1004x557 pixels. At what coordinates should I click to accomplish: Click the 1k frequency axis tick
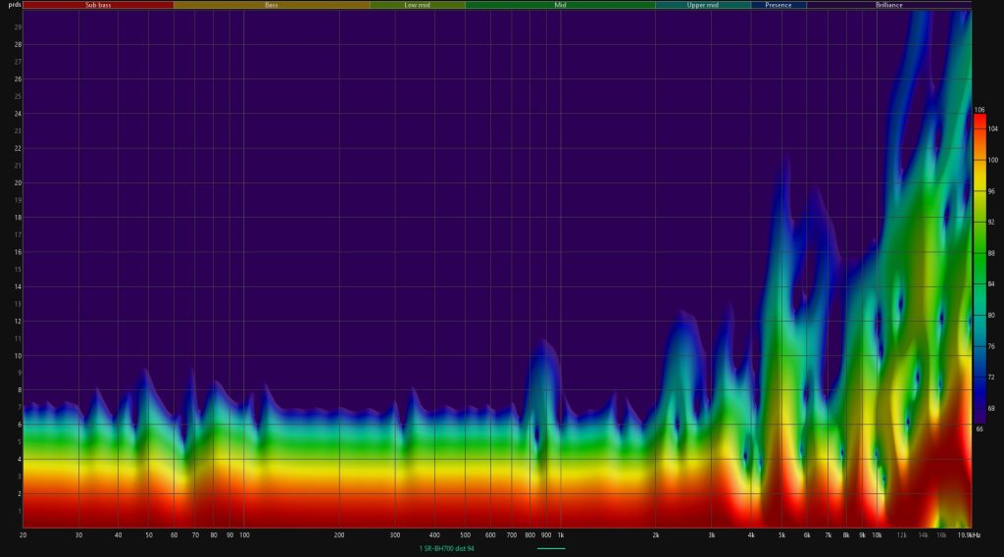(560, 535)
